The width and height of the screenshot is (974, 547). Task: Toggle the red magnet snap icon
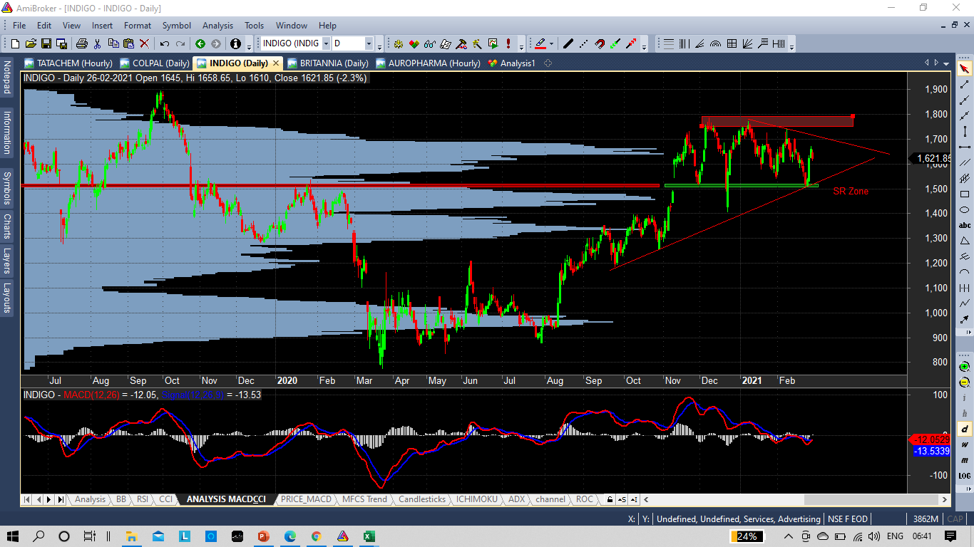[600, 43]
